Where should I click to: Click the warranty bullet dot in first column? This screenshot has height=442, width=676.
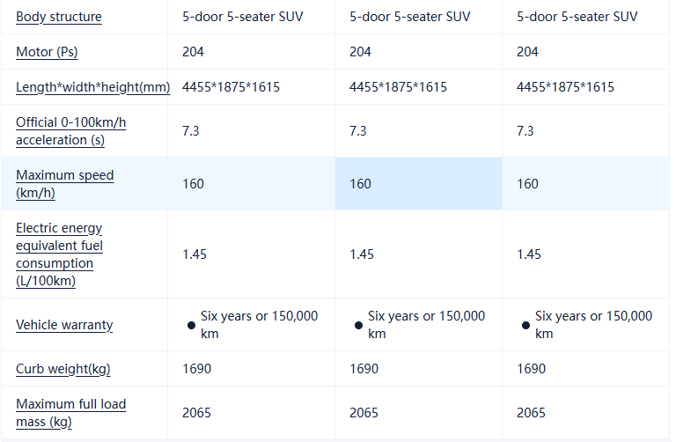tap(191, 325)
